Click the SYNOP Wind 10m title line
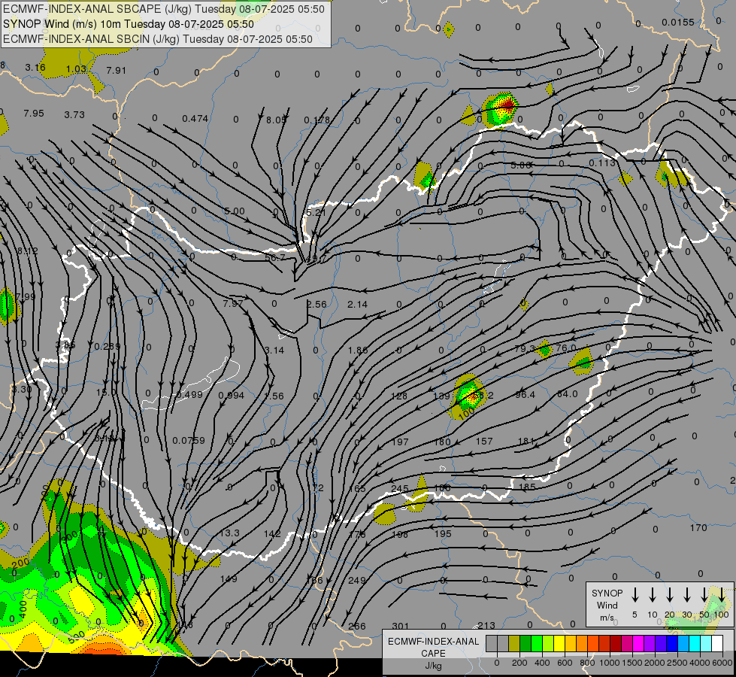Image resolution: width=736 pixels, height=677 pixels. (x=128, y=24)
